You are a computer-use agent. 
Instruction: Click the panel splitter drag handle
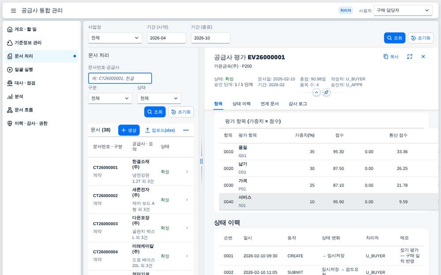pyautogui.click(x=202, y=161)
